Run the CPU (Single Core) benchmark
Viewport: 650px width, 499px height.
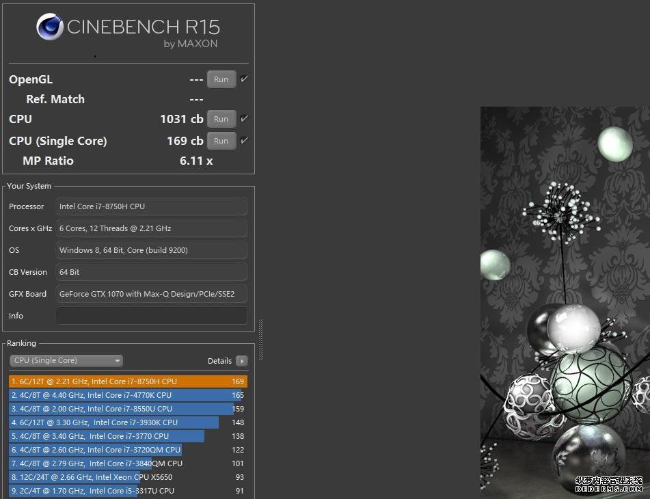pyautogui.click(x=221, y=141)
